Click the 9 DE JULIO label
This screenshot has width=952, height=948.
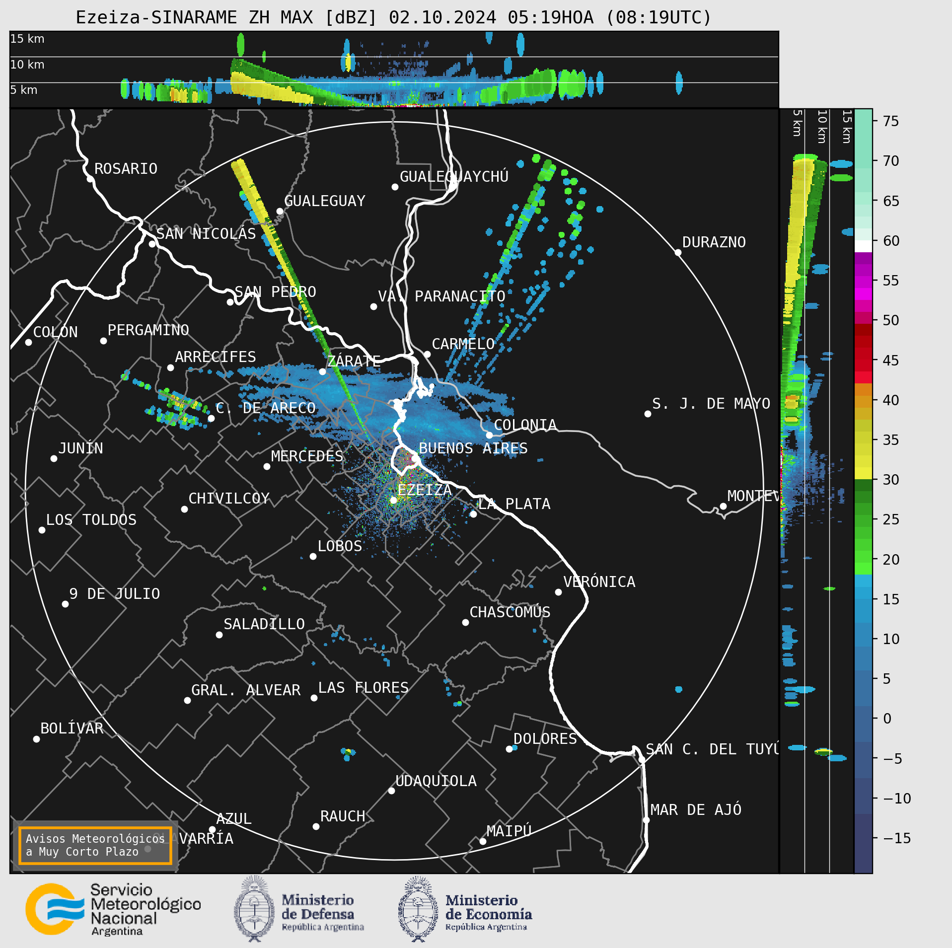(115, 594)
